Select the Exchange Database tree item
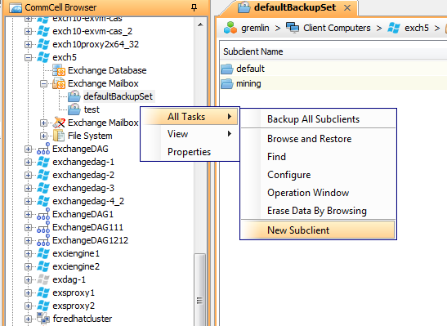 pyautogui.click(x=107, y=70)
